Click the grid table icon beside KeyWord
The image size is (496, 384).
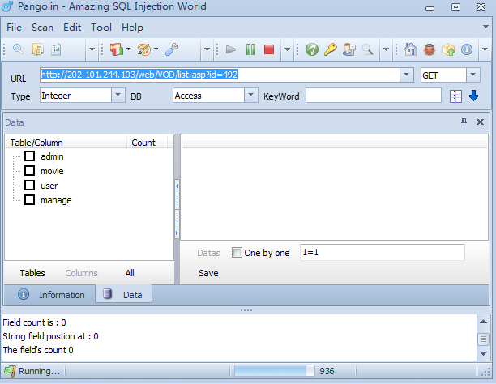(455, 96)
